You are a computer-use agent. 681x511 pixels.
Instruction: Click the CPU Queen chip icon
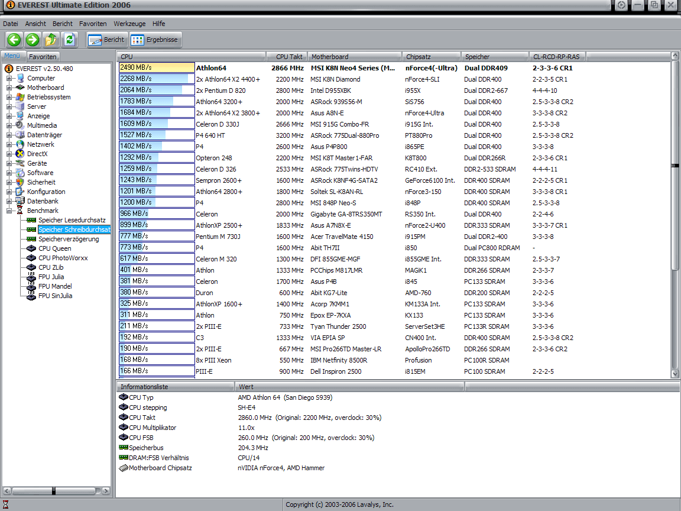(x=31, y=248)
